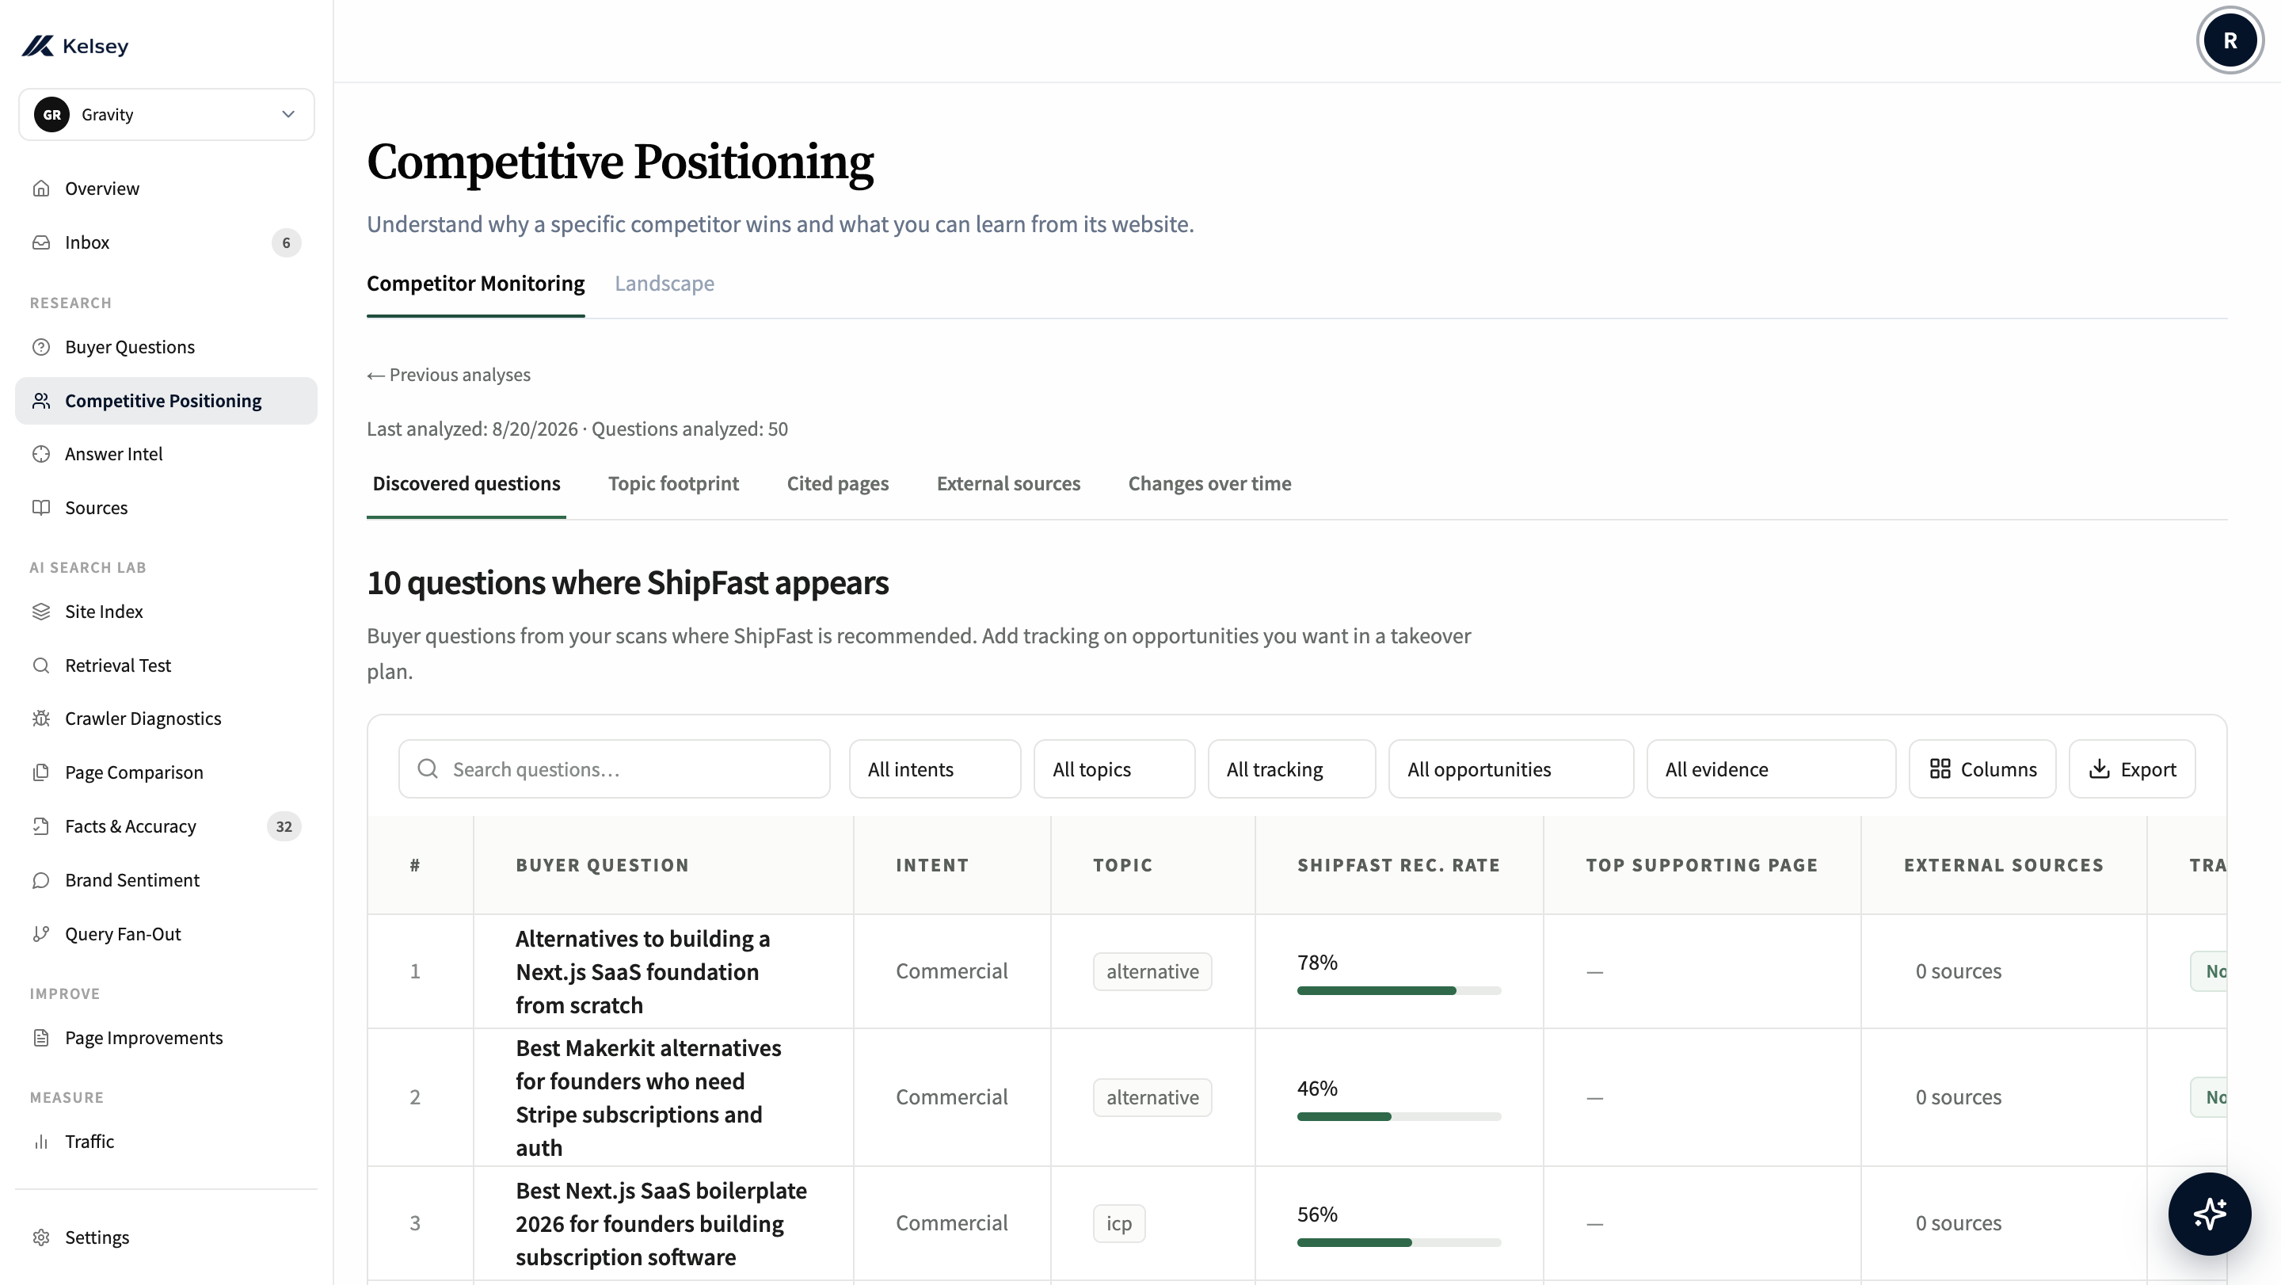Click the Previous analyses back arrow
Screen dimensions: 2281x1285
point(375,376)
